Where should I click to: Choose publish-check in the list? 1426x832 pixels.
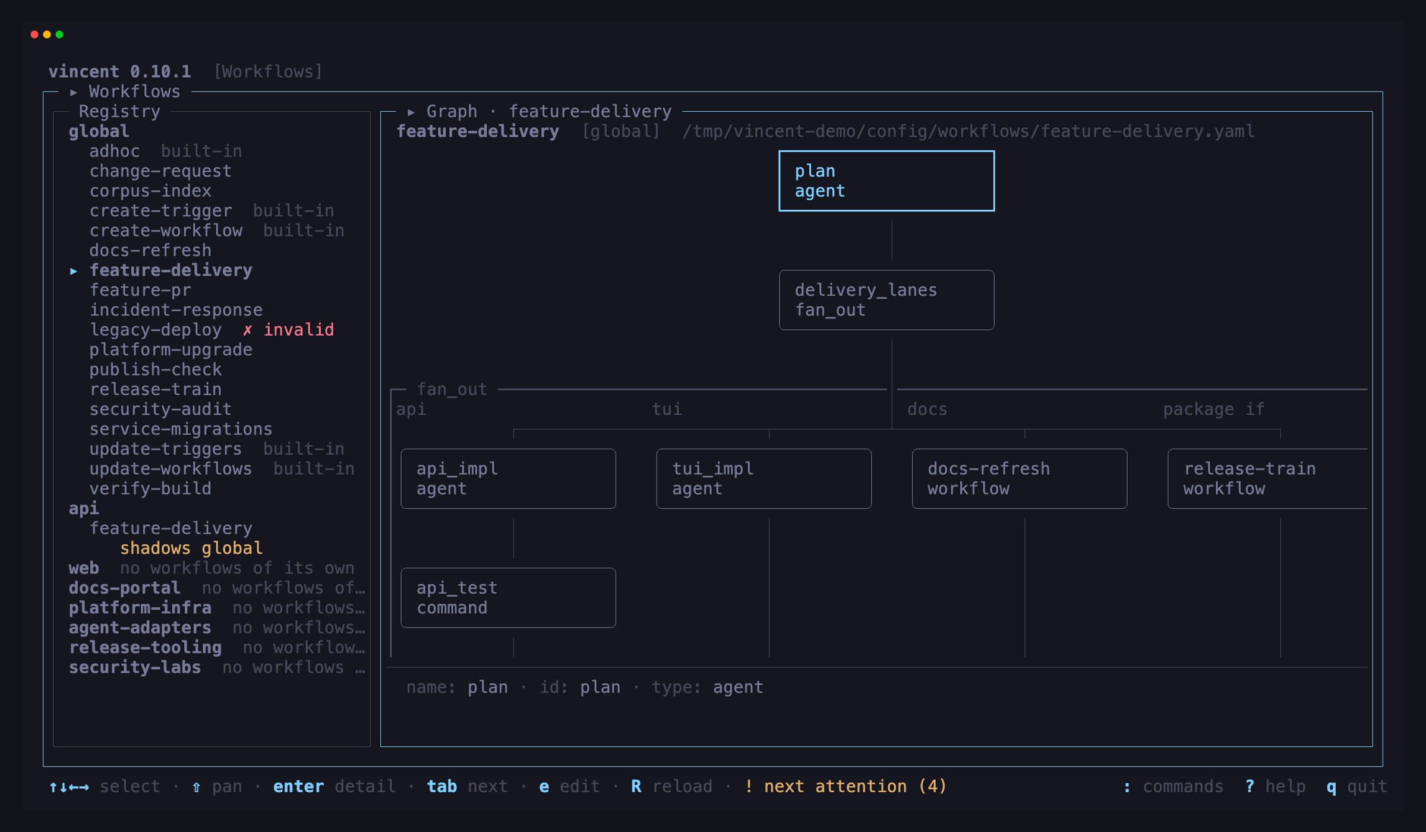156,369
